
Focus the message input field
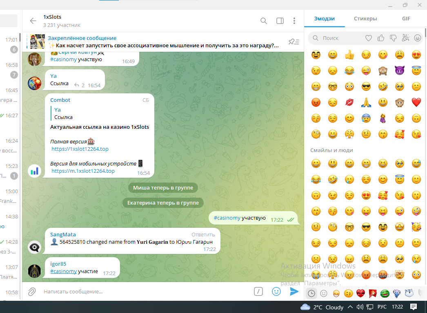147,291
